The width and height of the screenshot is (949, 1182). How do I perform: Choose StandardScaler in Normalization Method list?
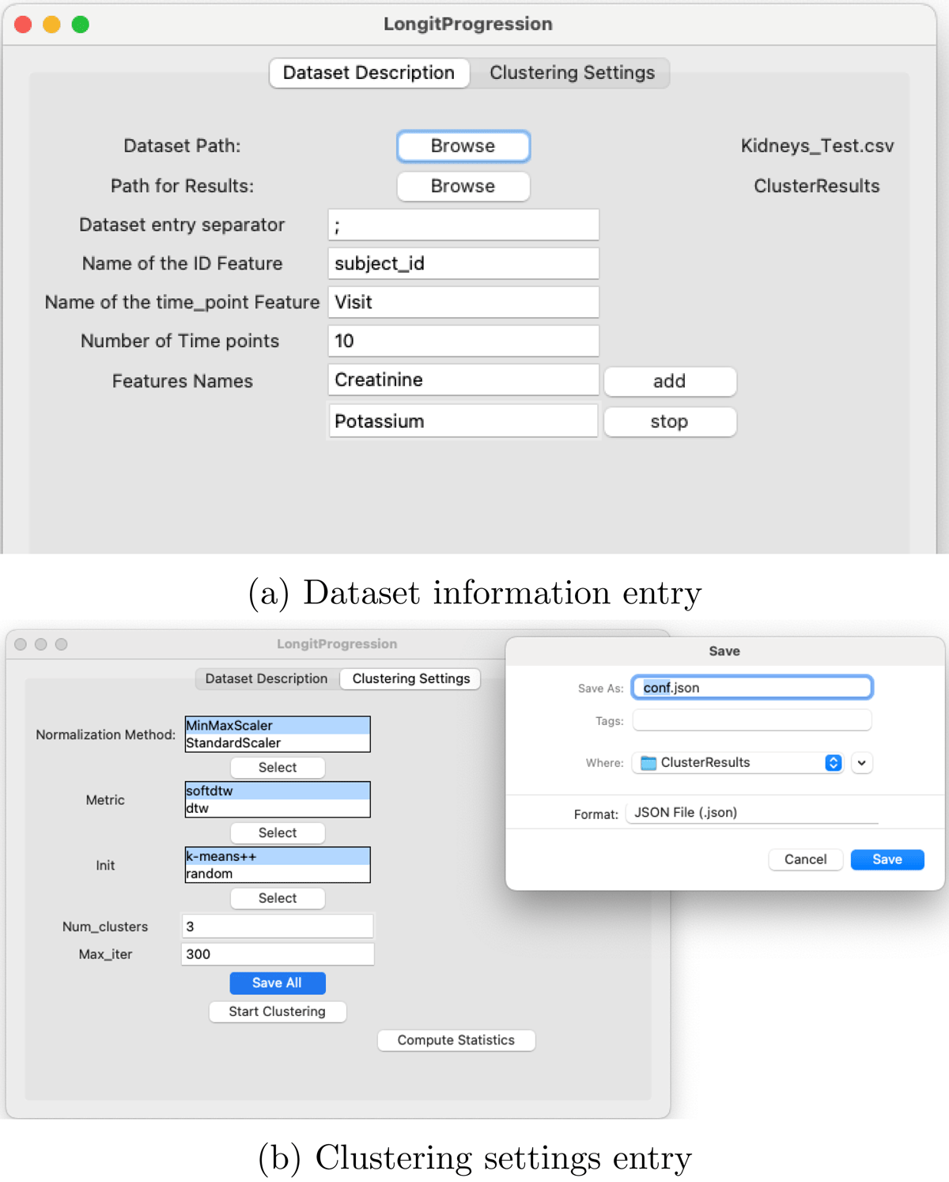277,743
